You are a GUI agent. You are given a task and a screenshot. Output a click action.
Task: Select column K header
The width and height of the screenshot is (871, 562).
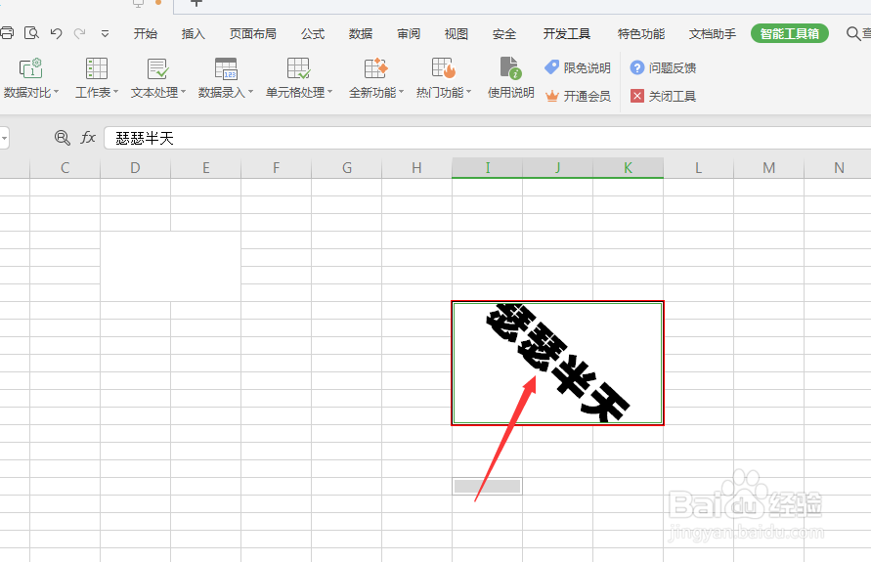629,168
